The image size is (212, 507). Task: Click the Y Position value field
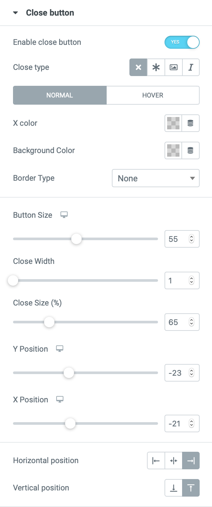tap(182, 373)
